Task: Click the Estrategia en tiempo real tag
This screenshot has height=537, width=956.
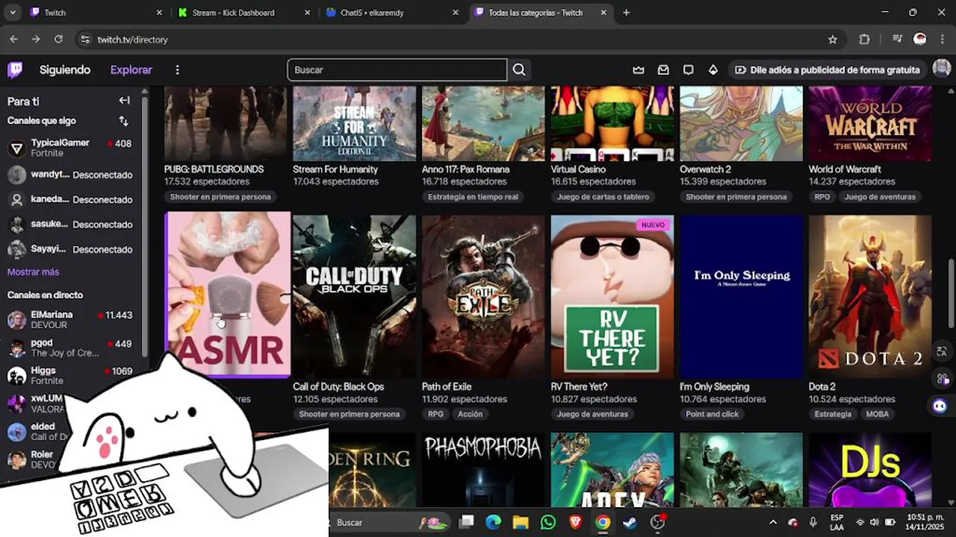Action: tap(473, 197)
